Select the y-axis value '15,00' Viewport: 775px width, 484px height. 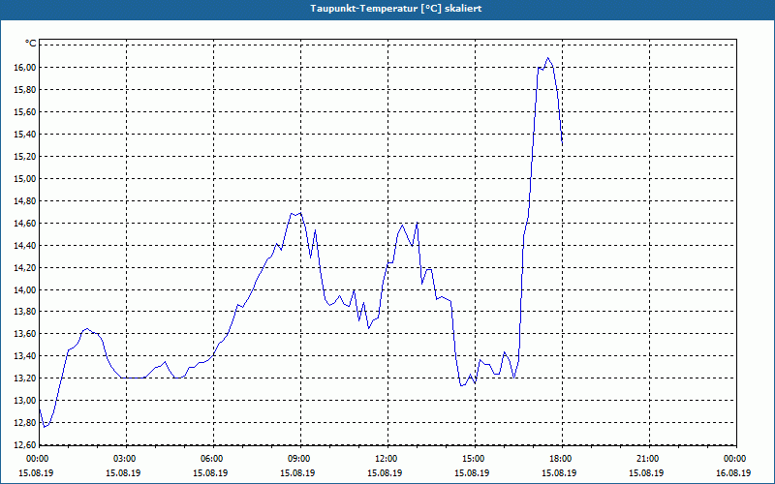[26, 179]
